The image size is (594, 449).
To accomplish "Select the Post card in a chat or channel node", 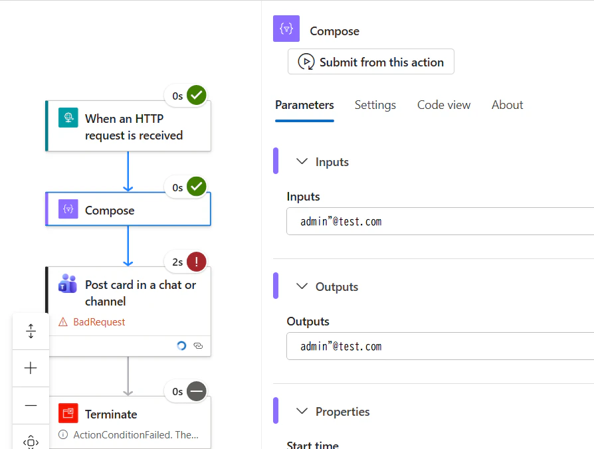I will point(140,293).
